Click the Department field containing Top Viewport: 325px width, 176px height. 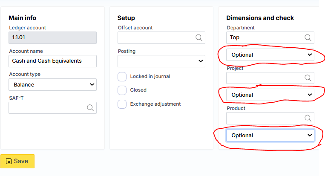(x=264, y=38)
